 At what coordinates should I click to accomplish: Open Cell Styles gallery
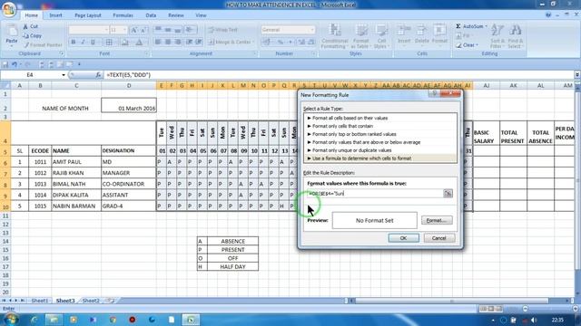(381, 36)
